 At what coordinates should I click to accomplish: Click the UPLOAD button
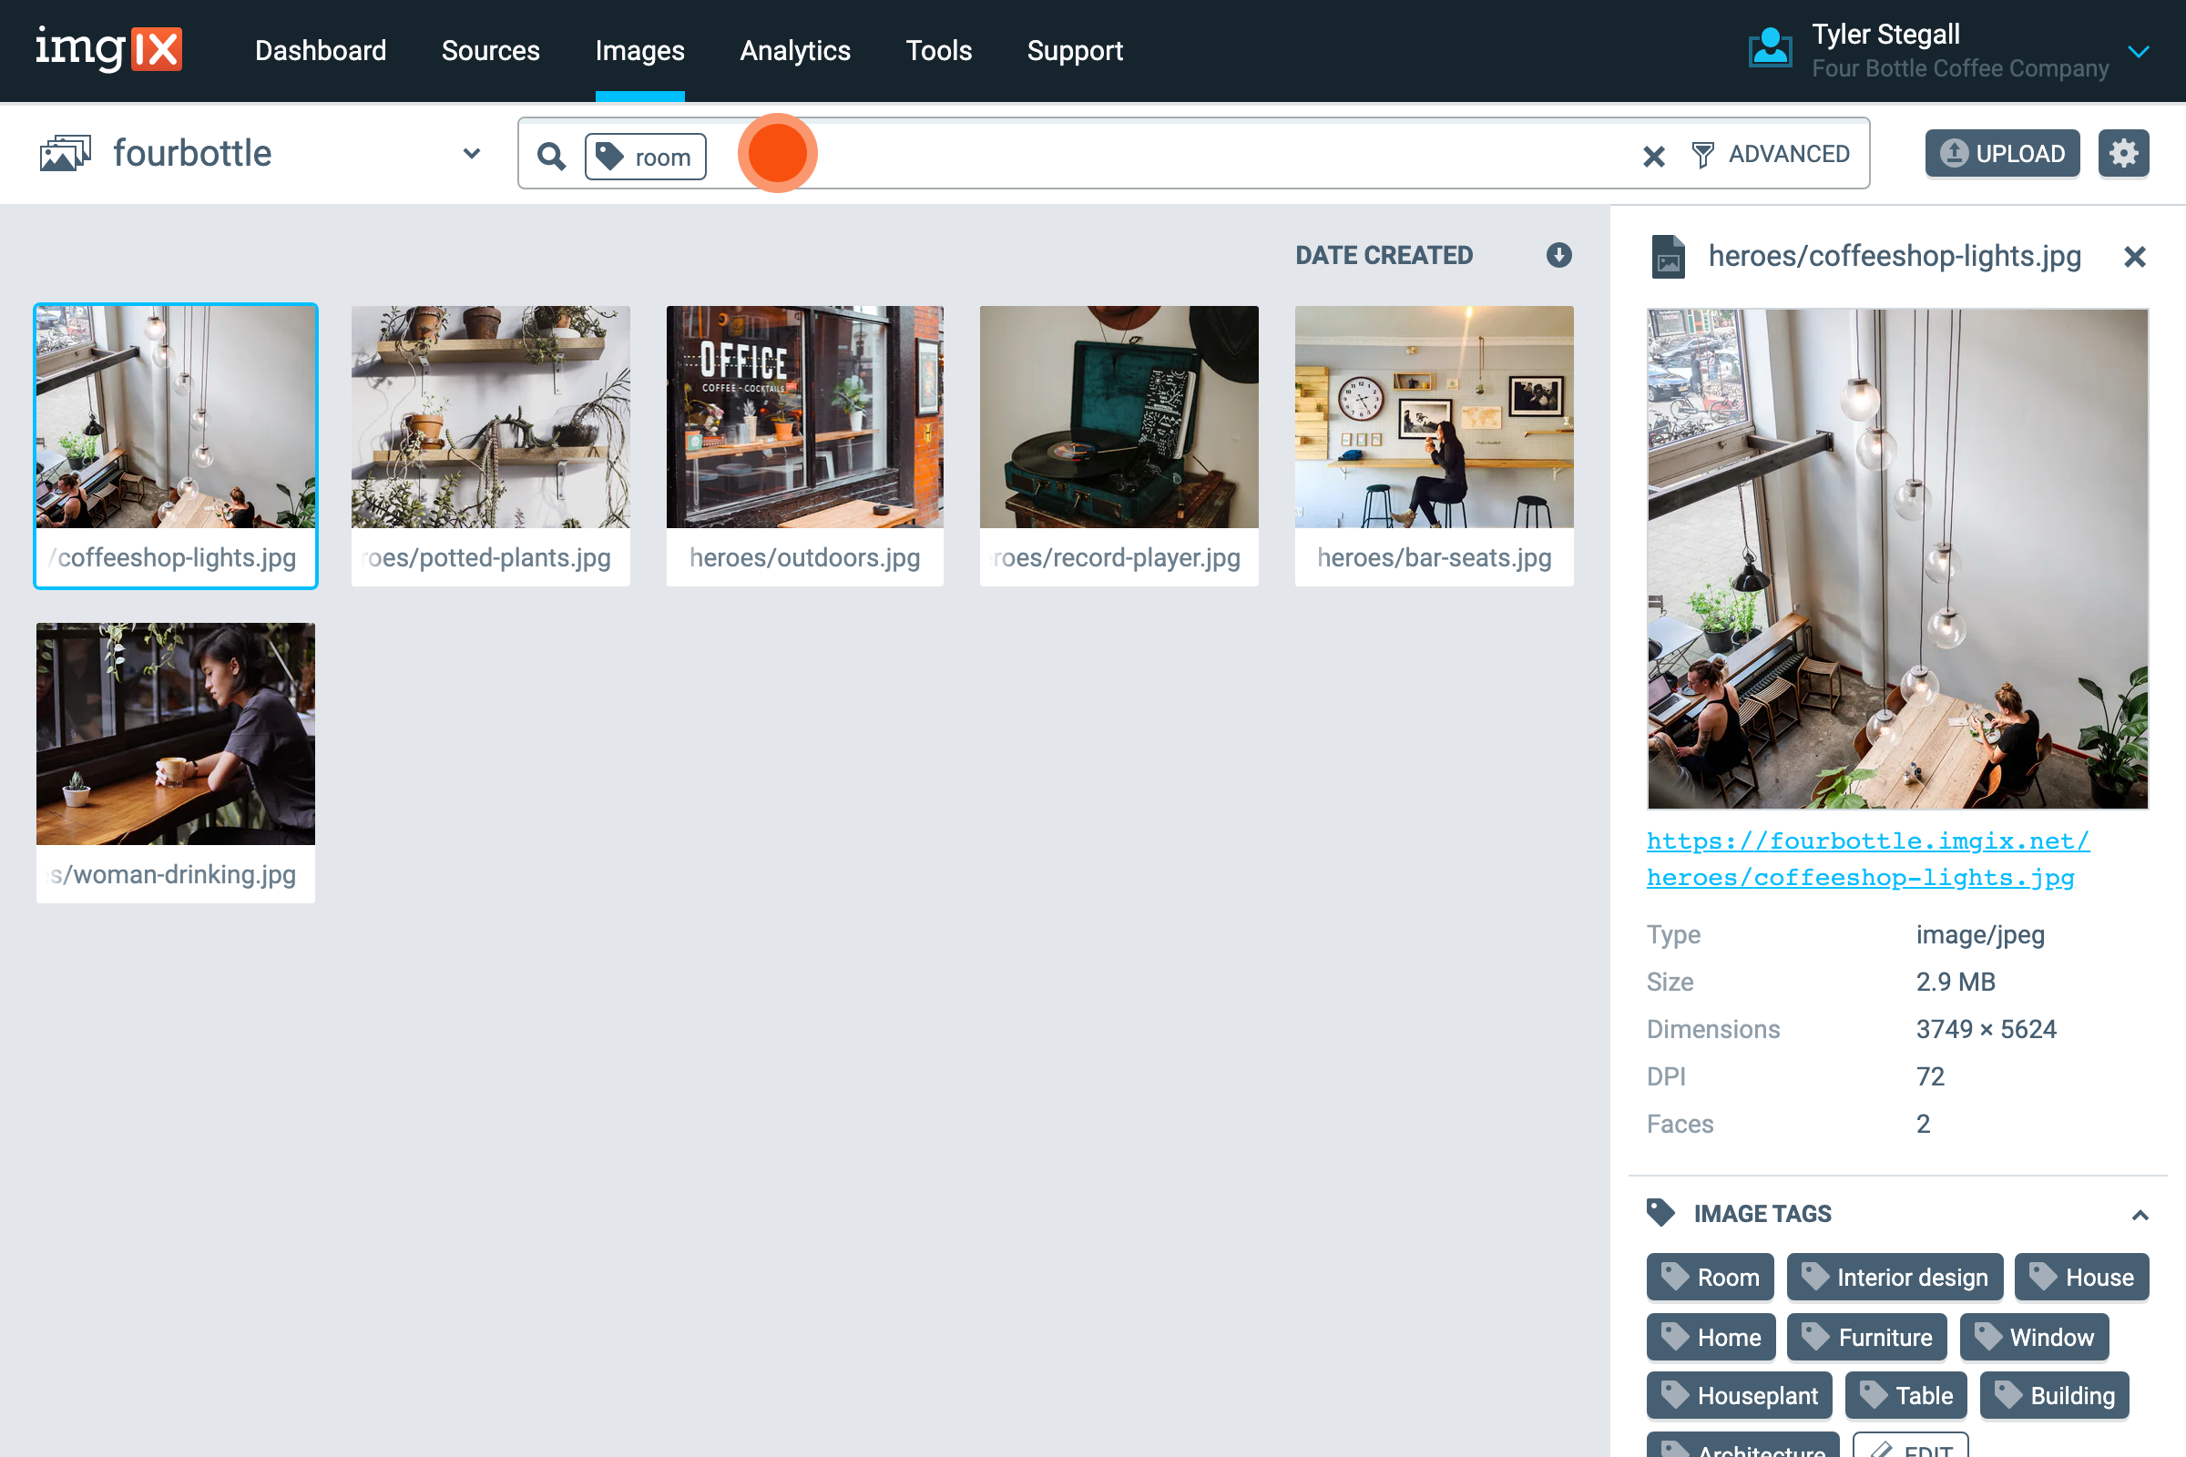point(2002,152)
